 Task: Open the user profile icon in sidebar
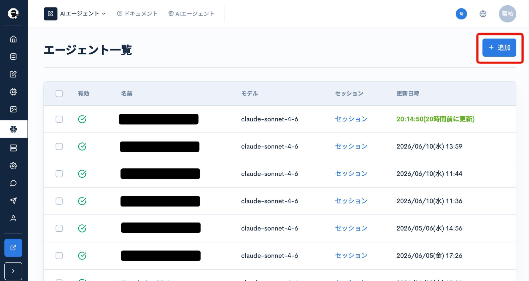pyautogui.click(x=13, y=218)
